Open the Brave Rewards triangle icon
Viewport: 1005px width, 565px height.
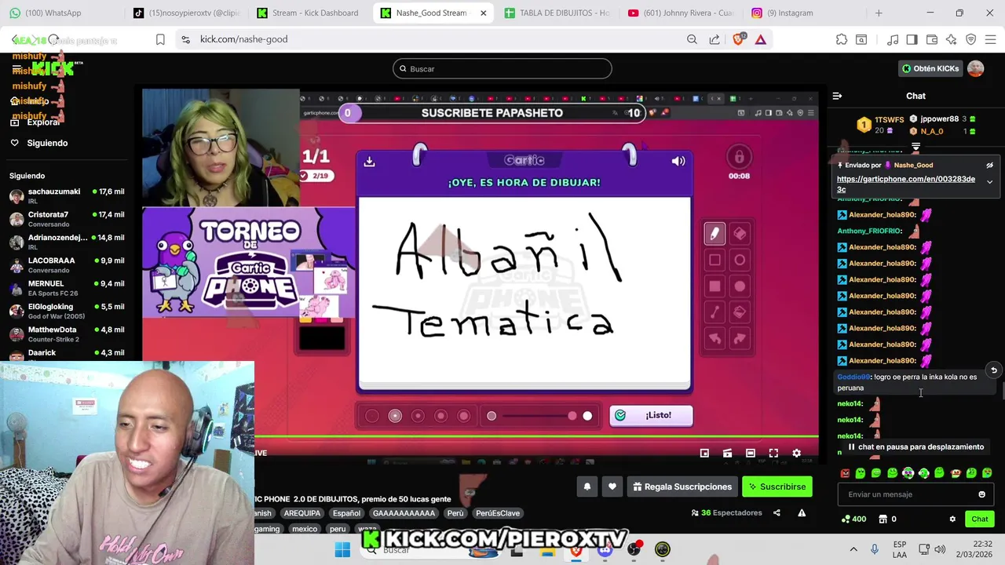point(761,39)
